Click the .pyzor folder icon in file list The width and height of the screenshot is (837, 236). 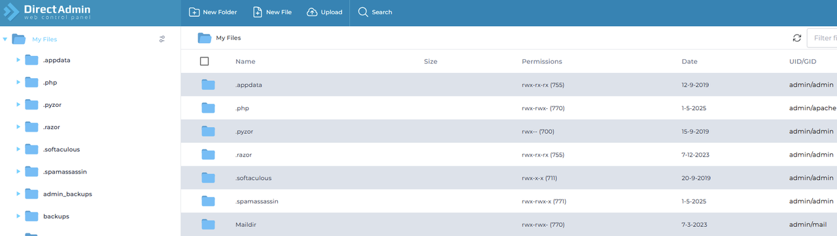point(208,131)
